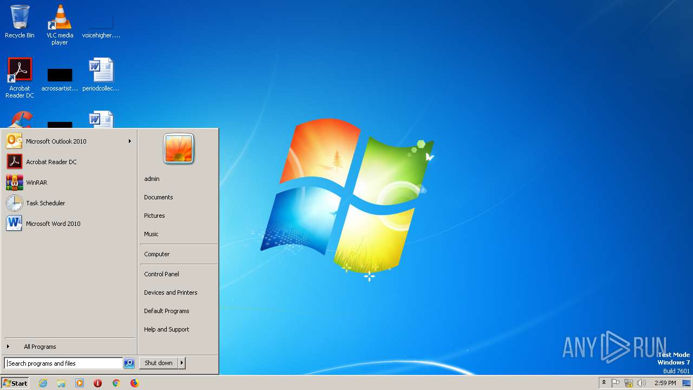Open VLC media player desktop shortcut
Image resolution: width=693 pixels, height=390 pixels.
[60, 24]
